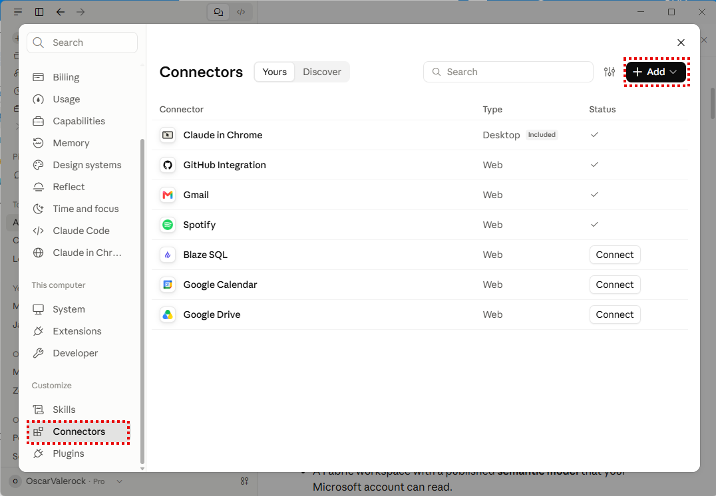Screen dimensions: 716x496
Task: Toggle the sidebar panel icon
Action: pos(39,12)
